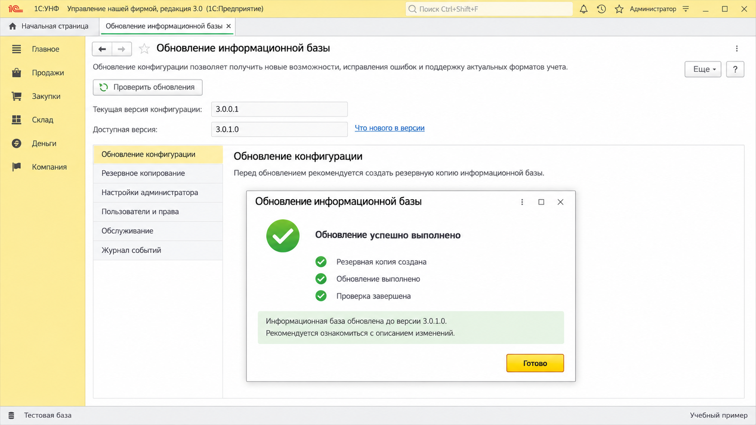The height and width of the screenshot is (425, 756).
Task: Open the Журнал событий section
Action: (x=158, y=250)
